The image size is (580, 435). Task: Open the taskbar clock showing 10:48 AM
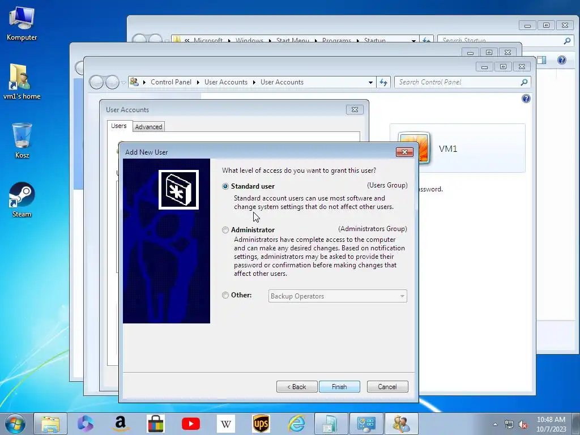551,424
